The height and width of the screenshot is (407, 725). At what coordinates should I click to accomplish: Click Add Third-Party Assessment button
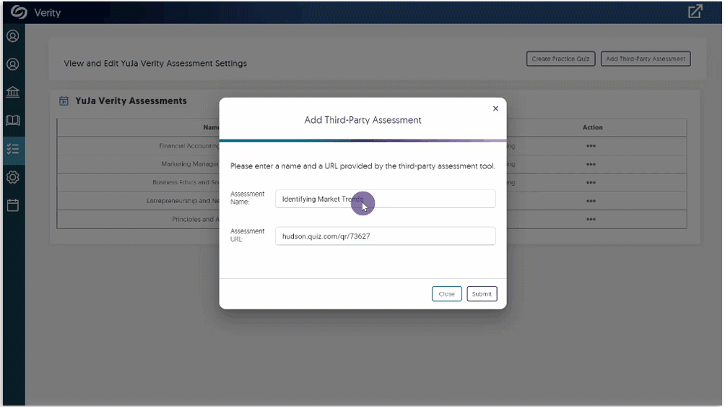click(x=646, y=59)
